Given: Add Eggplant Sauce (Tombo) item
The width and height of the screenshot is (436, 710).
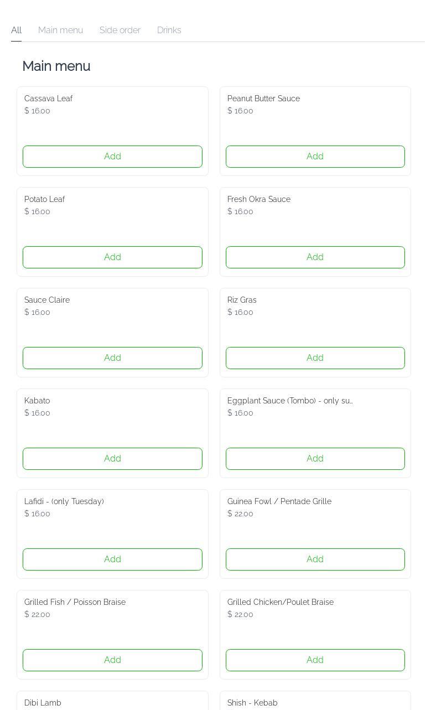Looking at the screenshot, I should (x=315, y=459).
